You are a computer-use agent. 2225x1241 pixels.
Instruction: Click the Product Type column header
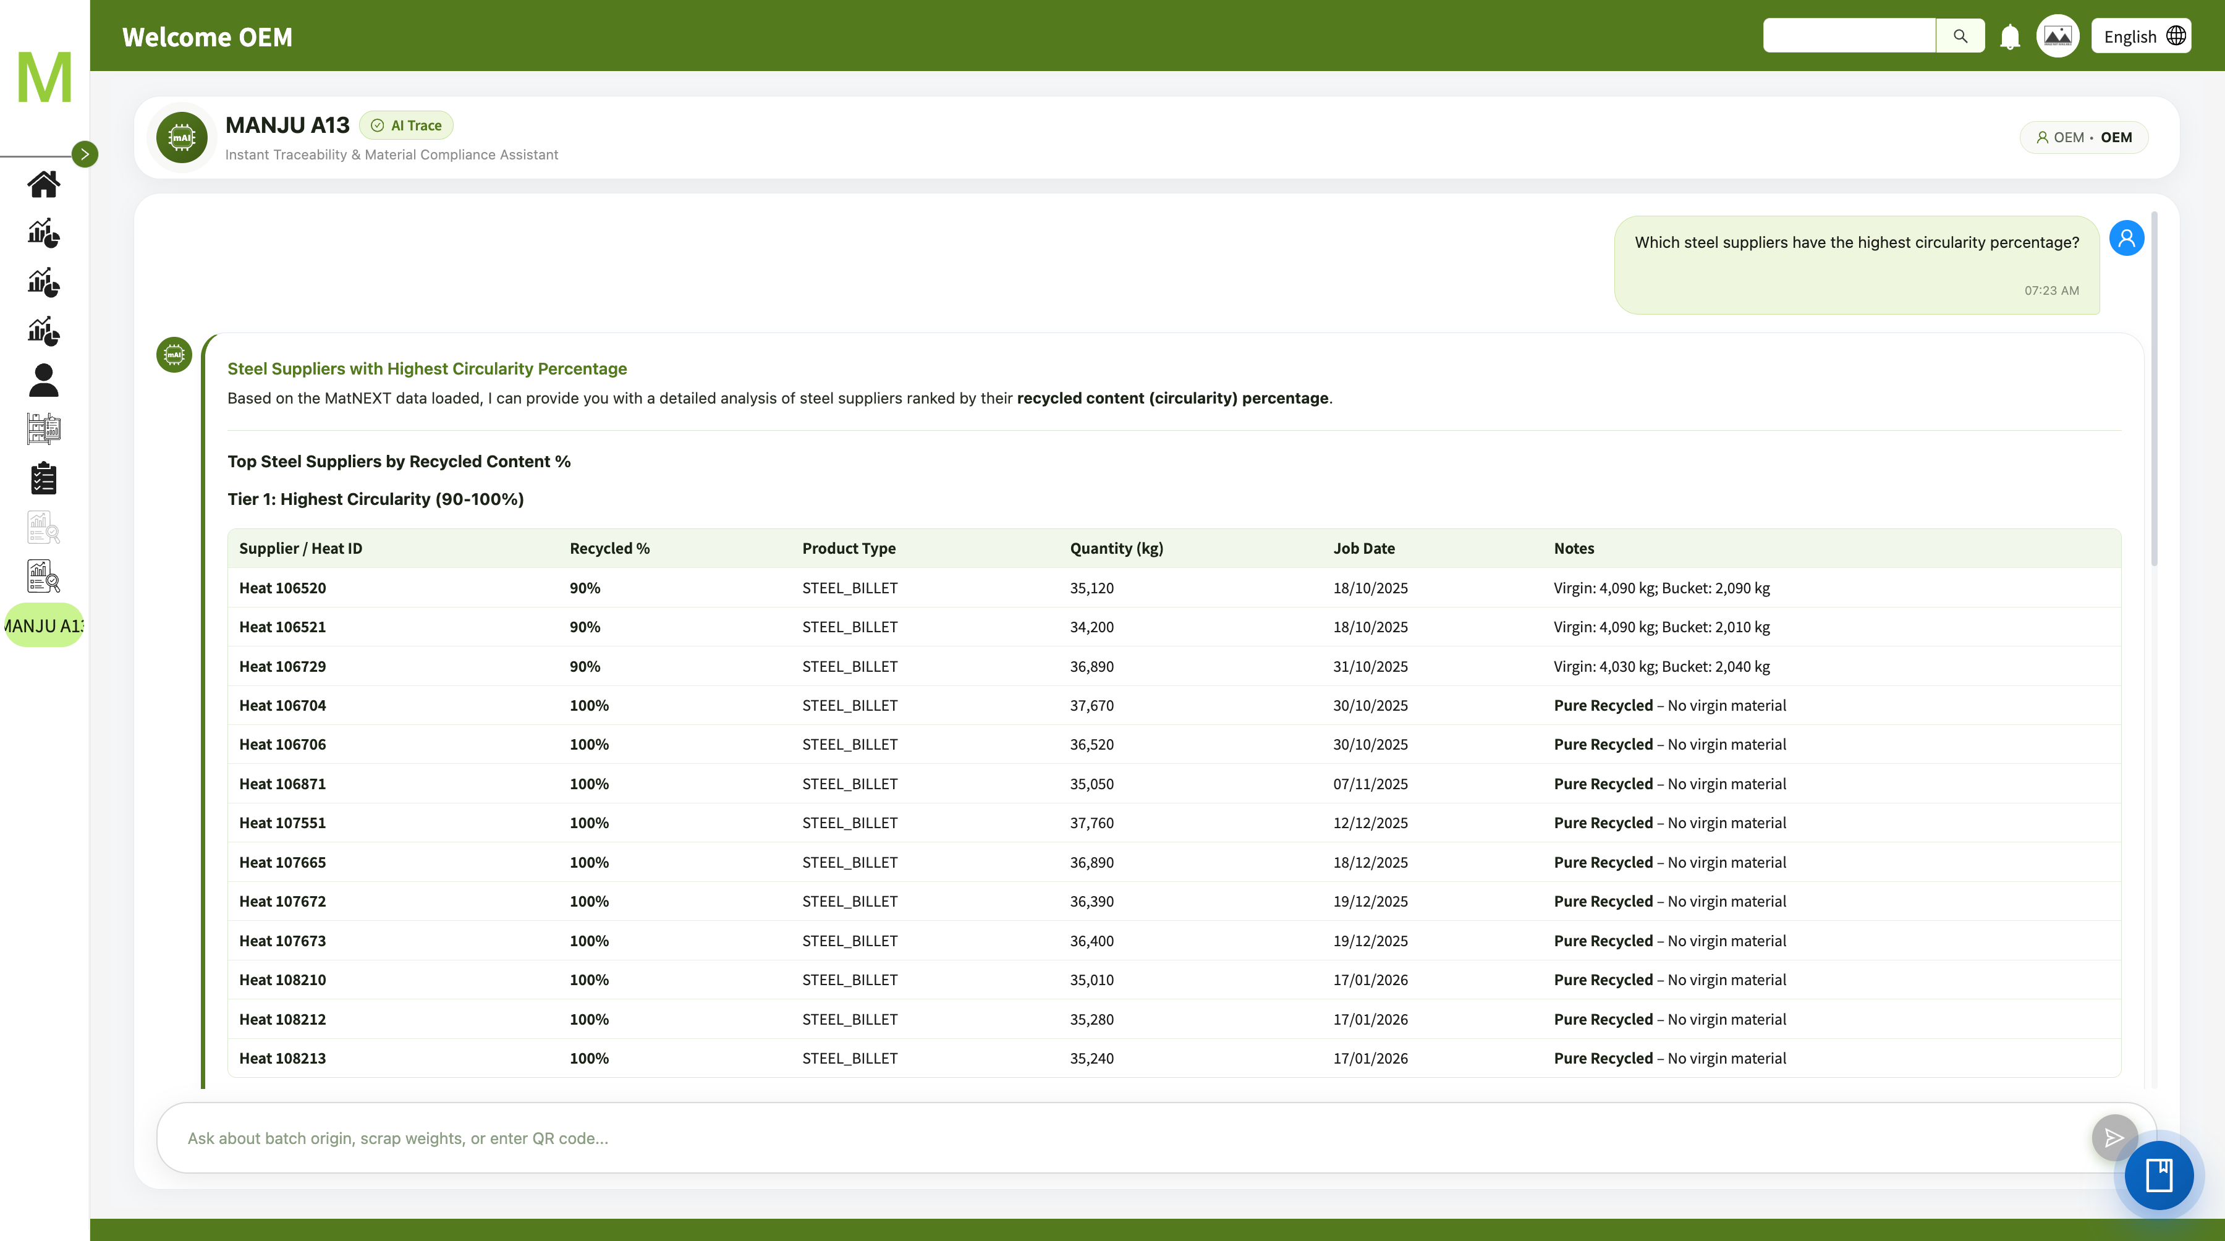point(849,548)
